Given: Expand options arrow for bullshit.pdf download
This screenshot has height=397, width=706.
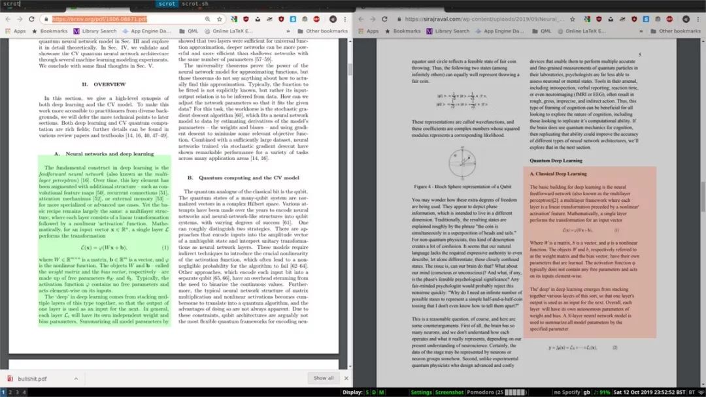Looking at the screenshot, I should (76, 379).
